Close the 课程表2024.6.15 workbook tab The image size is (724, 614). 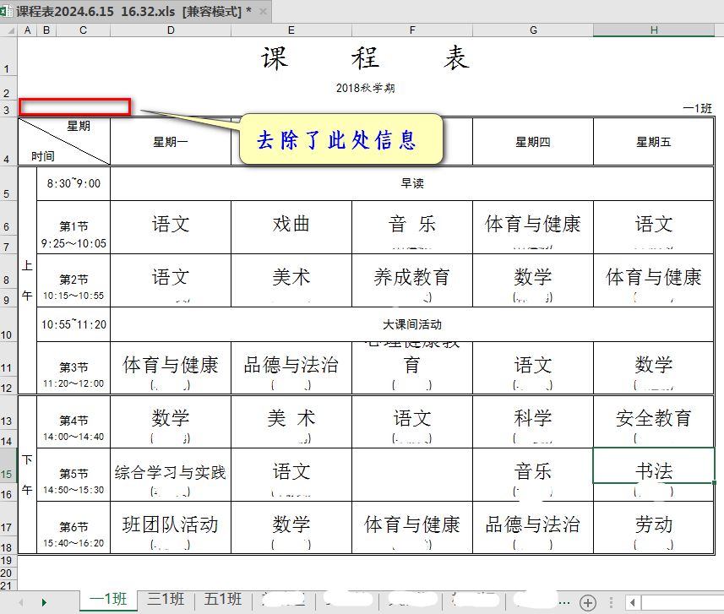pyautogui.click(x=262, y=11)
